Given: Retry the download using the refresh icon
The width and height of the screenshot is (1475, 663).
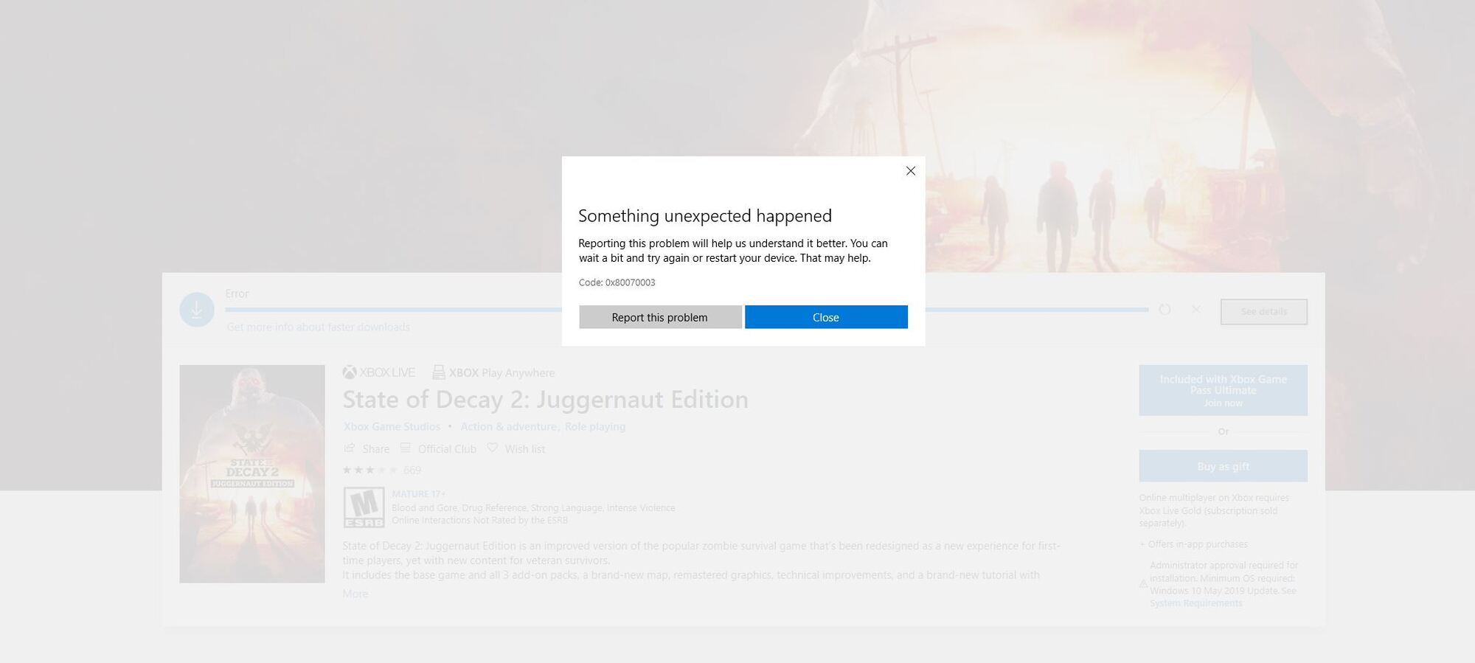Looking at the screenshot, I should pyautogui.click(x=1165, y=309).
